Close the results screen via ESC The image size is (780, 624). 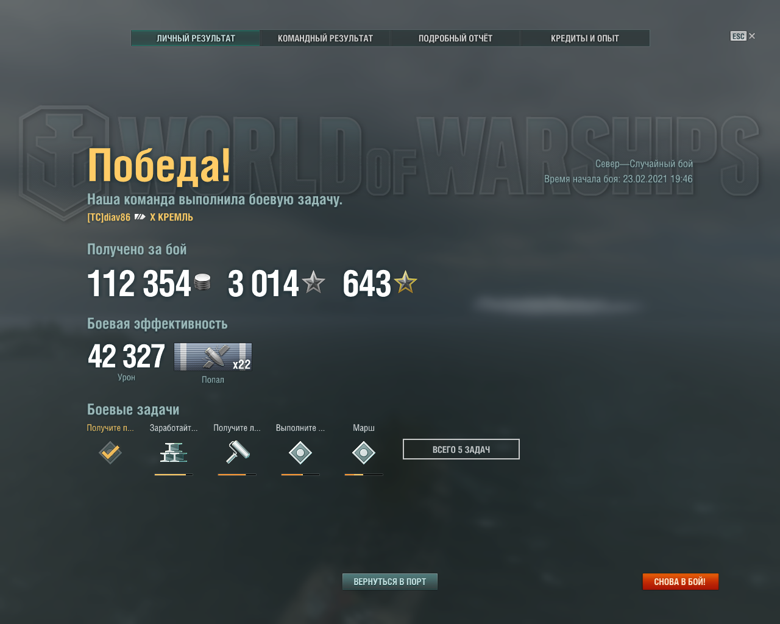coord(743,36)
